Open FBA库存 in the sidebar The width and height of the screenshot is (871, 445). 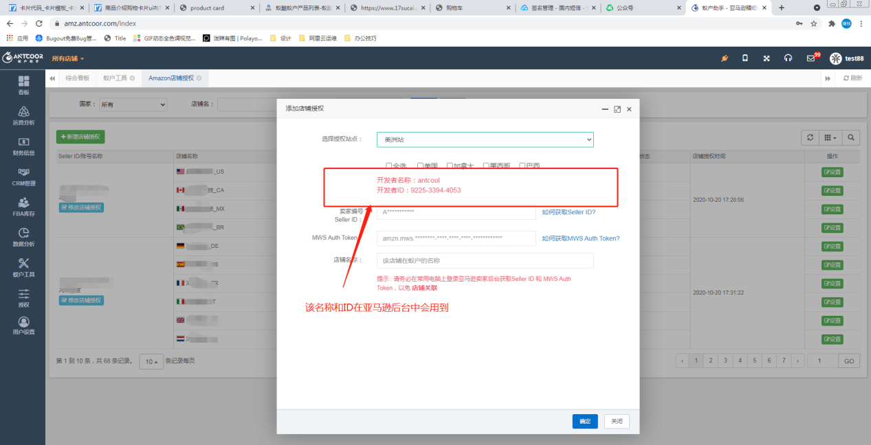tap(23, 207)
